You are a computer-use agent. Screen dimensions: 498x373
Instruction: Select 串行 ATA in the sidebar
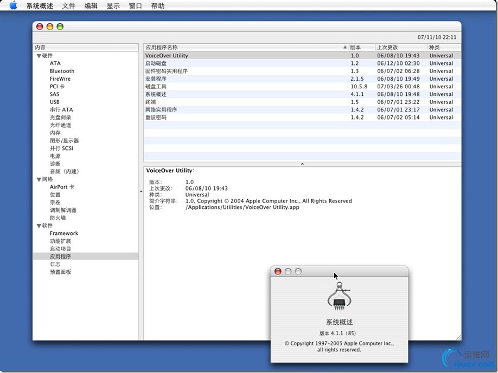tap(61, 110)
